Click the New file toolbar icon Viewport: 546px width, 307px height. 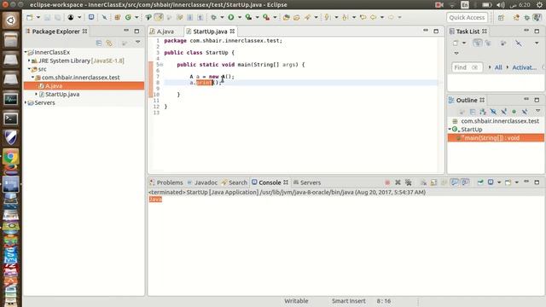coord(30,17)
